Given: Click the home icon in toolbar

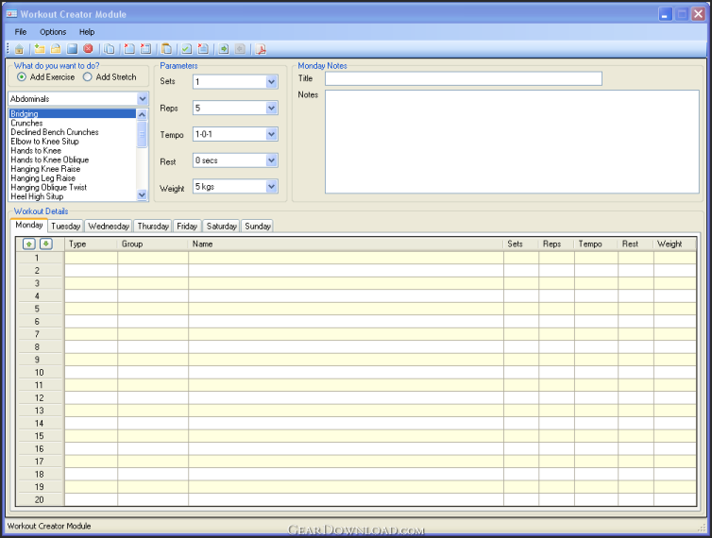Looking at the screenshot, I should [19, 48].
